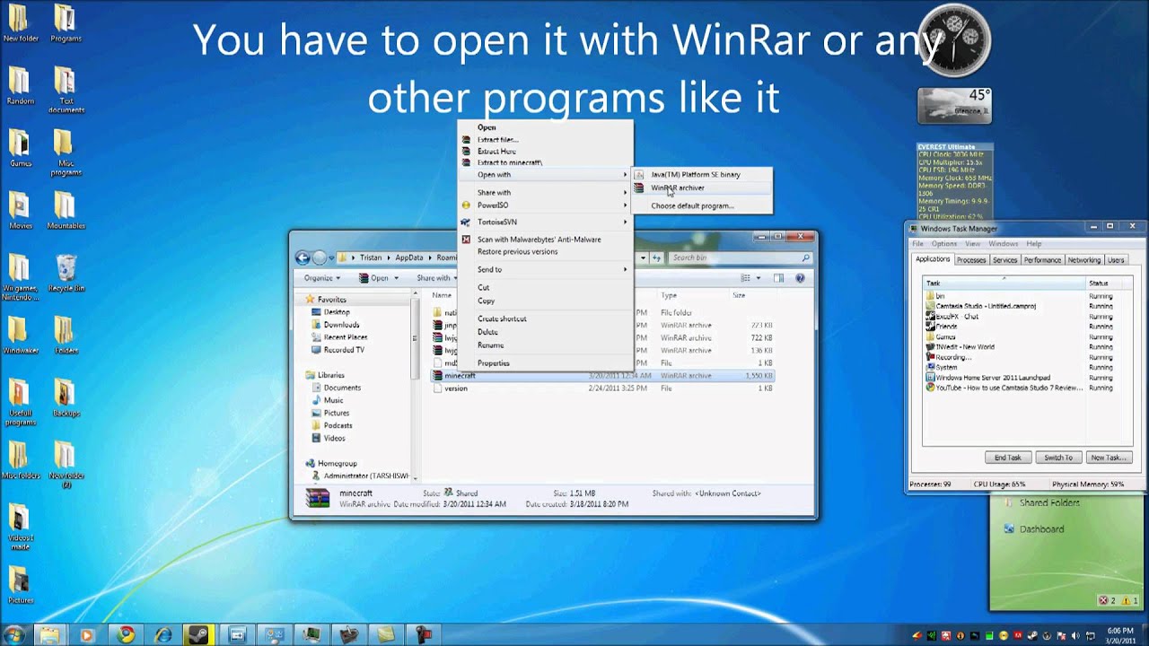
Task: Open the Recycle Bin desktop icon
Action: point(67,275)
